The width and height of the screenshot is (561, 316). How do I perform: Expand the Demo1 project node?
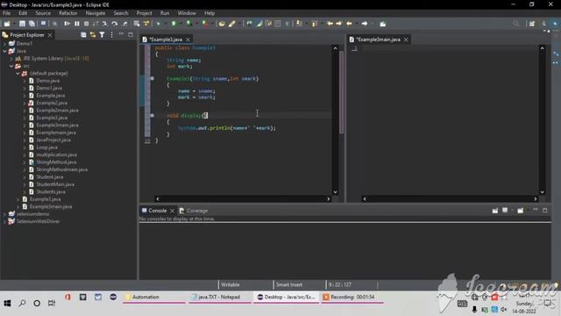4,43
